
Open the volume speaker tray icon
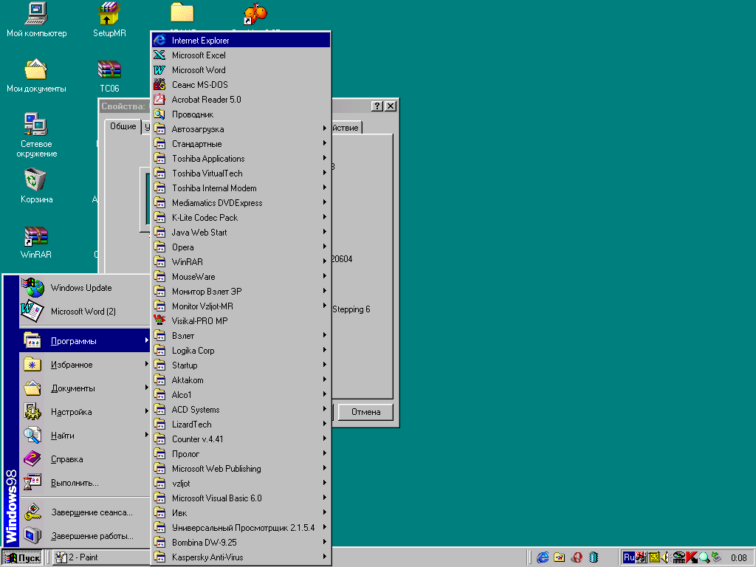click(x=665, y=557)
